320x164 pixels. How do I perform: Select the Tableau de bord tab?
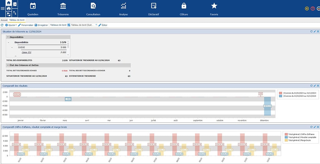point(17,20)
